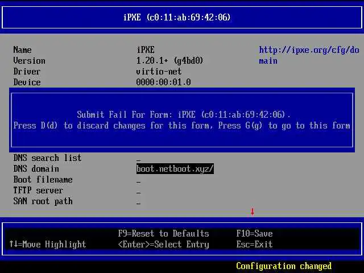This screenshot has width=364, height=273.
Task: Click the Boot filename label
Action: [43, 180]
